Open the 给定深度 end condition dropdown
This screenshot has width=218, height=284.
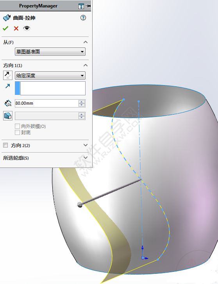[x=50, y=76]
